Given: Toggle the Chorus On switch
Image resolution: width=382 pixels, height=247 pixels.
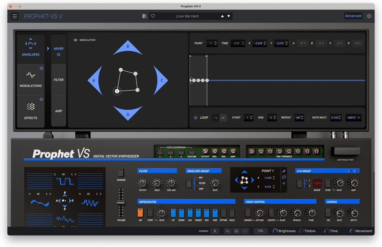Looking at the screenshot, I should click(328, 213).
